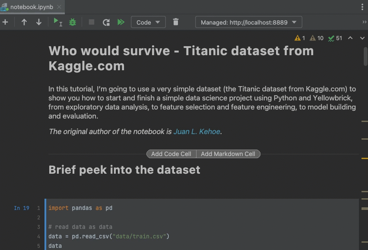Click the 'Brief peek into the dataset' heading
Viewport: 368px width, 250px height.
[x=124, y=170]
